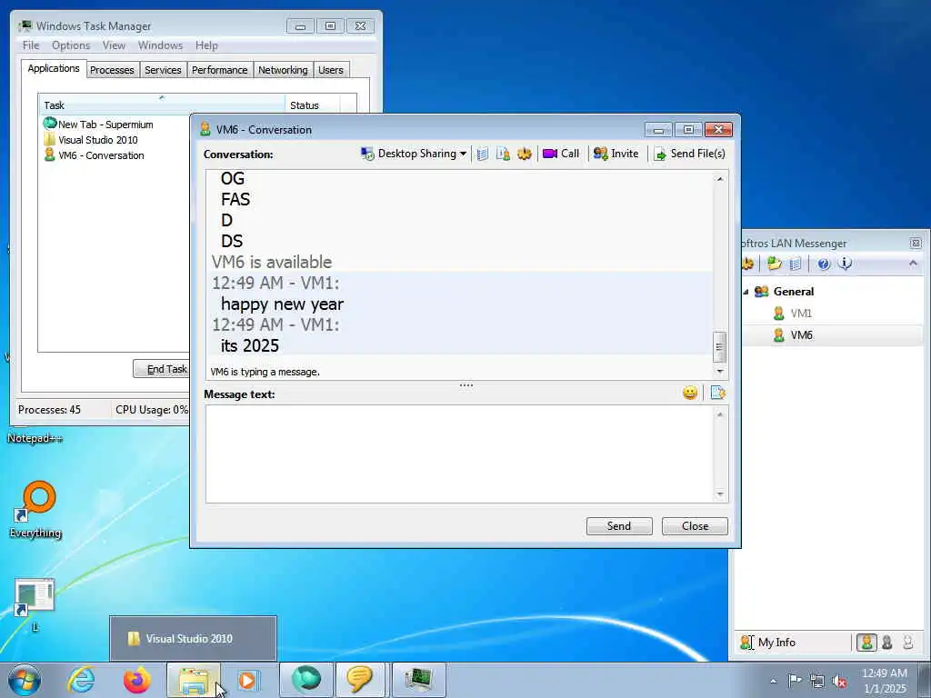Open the Everything desktop shortcut

(35, 510)
